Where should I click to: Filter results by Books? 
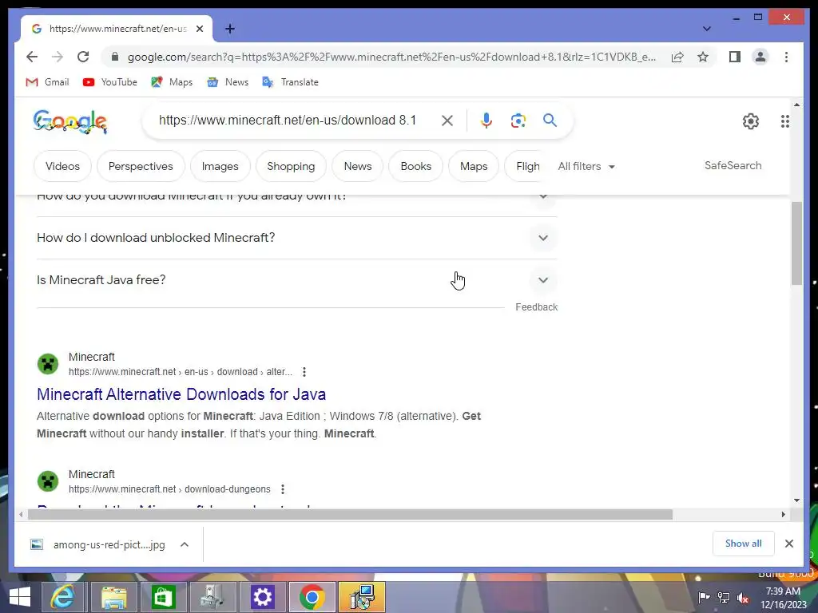click(x=415, y=166)
